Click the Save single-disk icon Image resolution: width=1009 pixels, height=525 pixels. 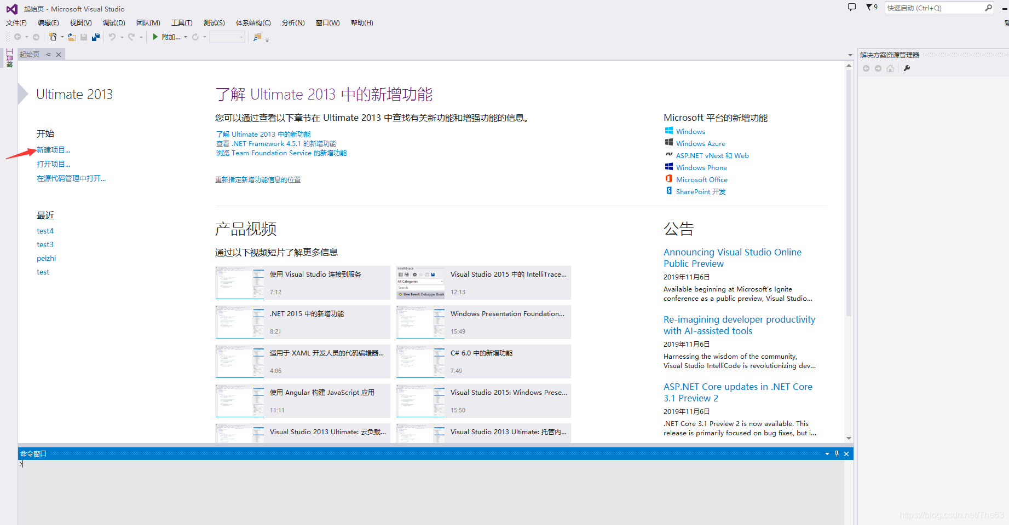(x=84, y=37)
